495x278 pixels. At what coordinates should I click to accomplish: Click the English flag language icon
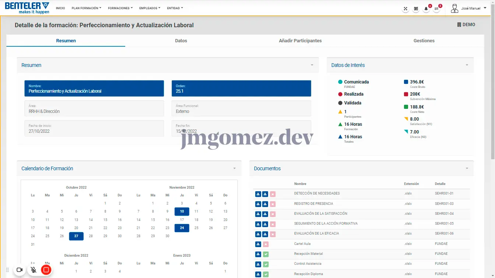pos(416,9)
